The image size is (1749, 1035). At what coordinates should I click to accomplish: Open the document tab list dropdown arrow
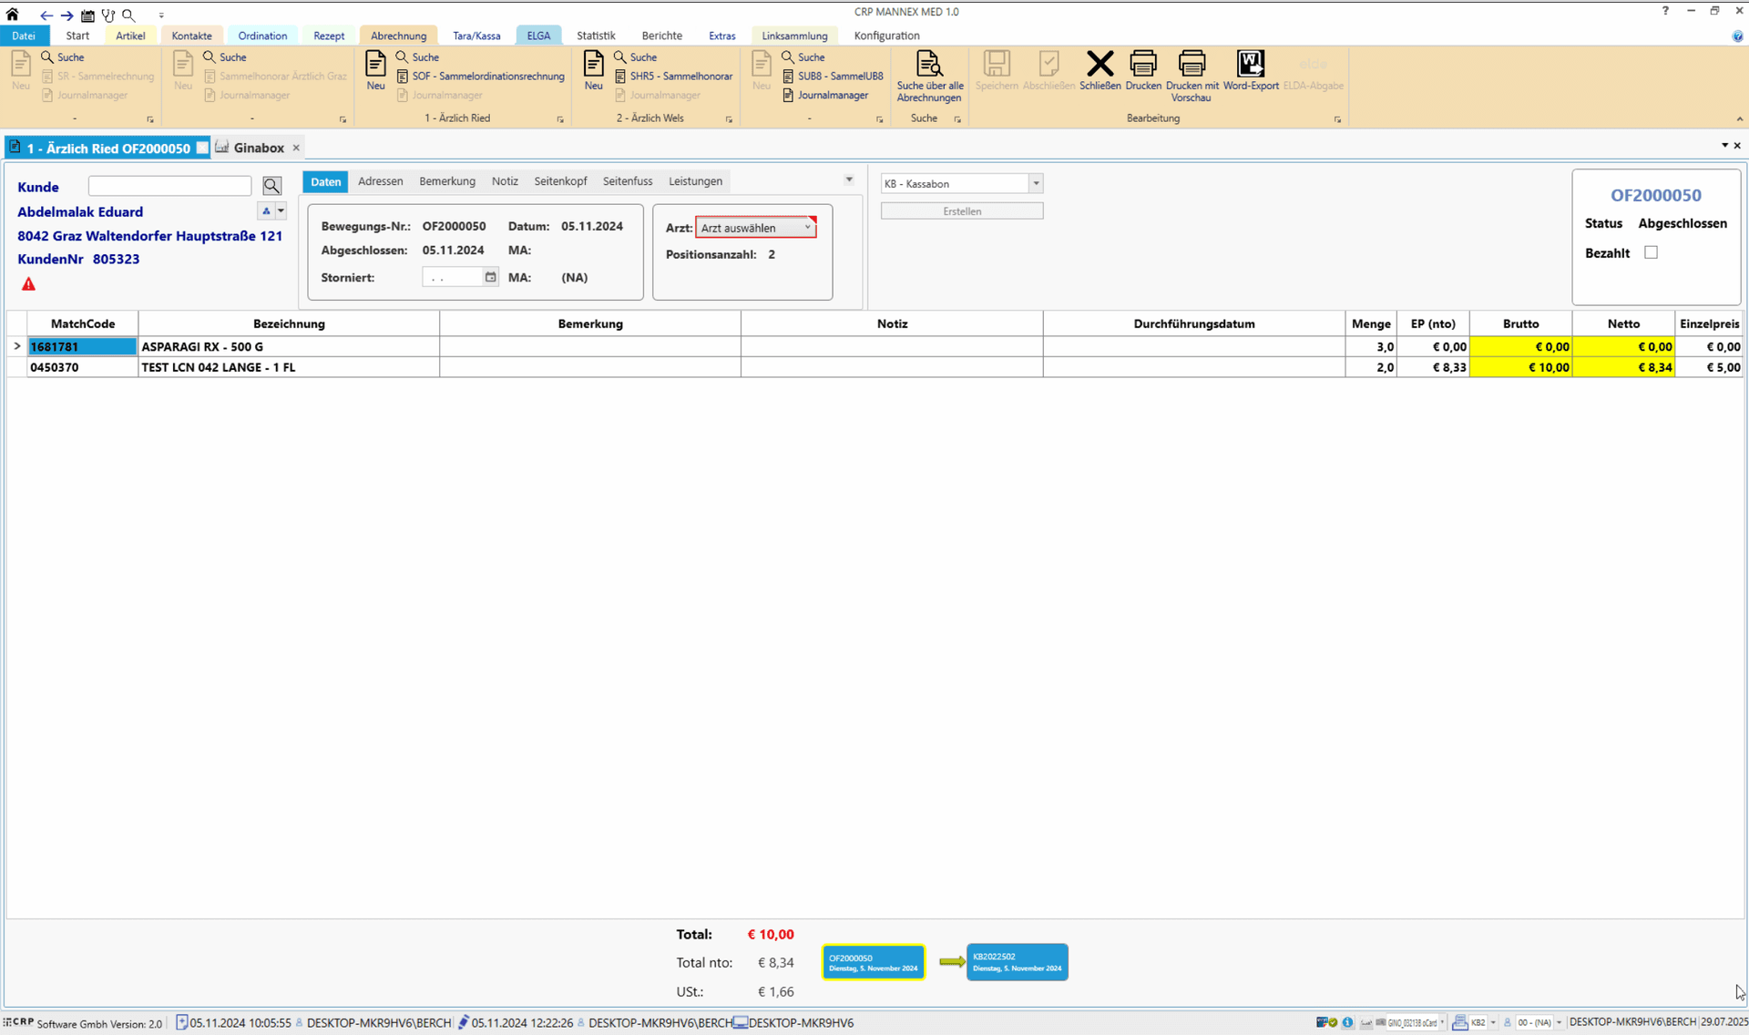coord(1724,146)
